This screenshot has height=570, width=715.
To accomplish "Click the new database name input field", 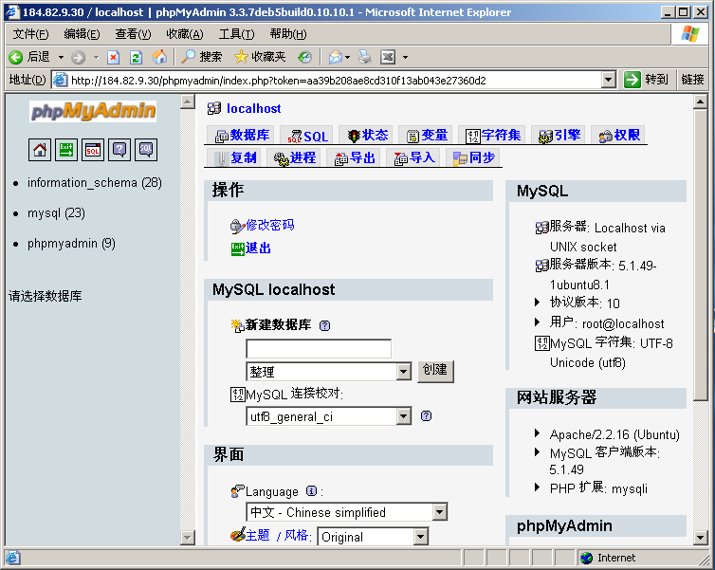I will pos(319,349).
